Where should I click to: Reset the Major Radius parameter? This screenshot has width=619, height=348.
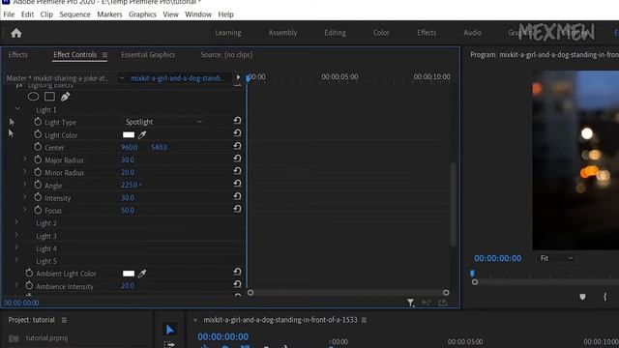[x=237, y=159]
